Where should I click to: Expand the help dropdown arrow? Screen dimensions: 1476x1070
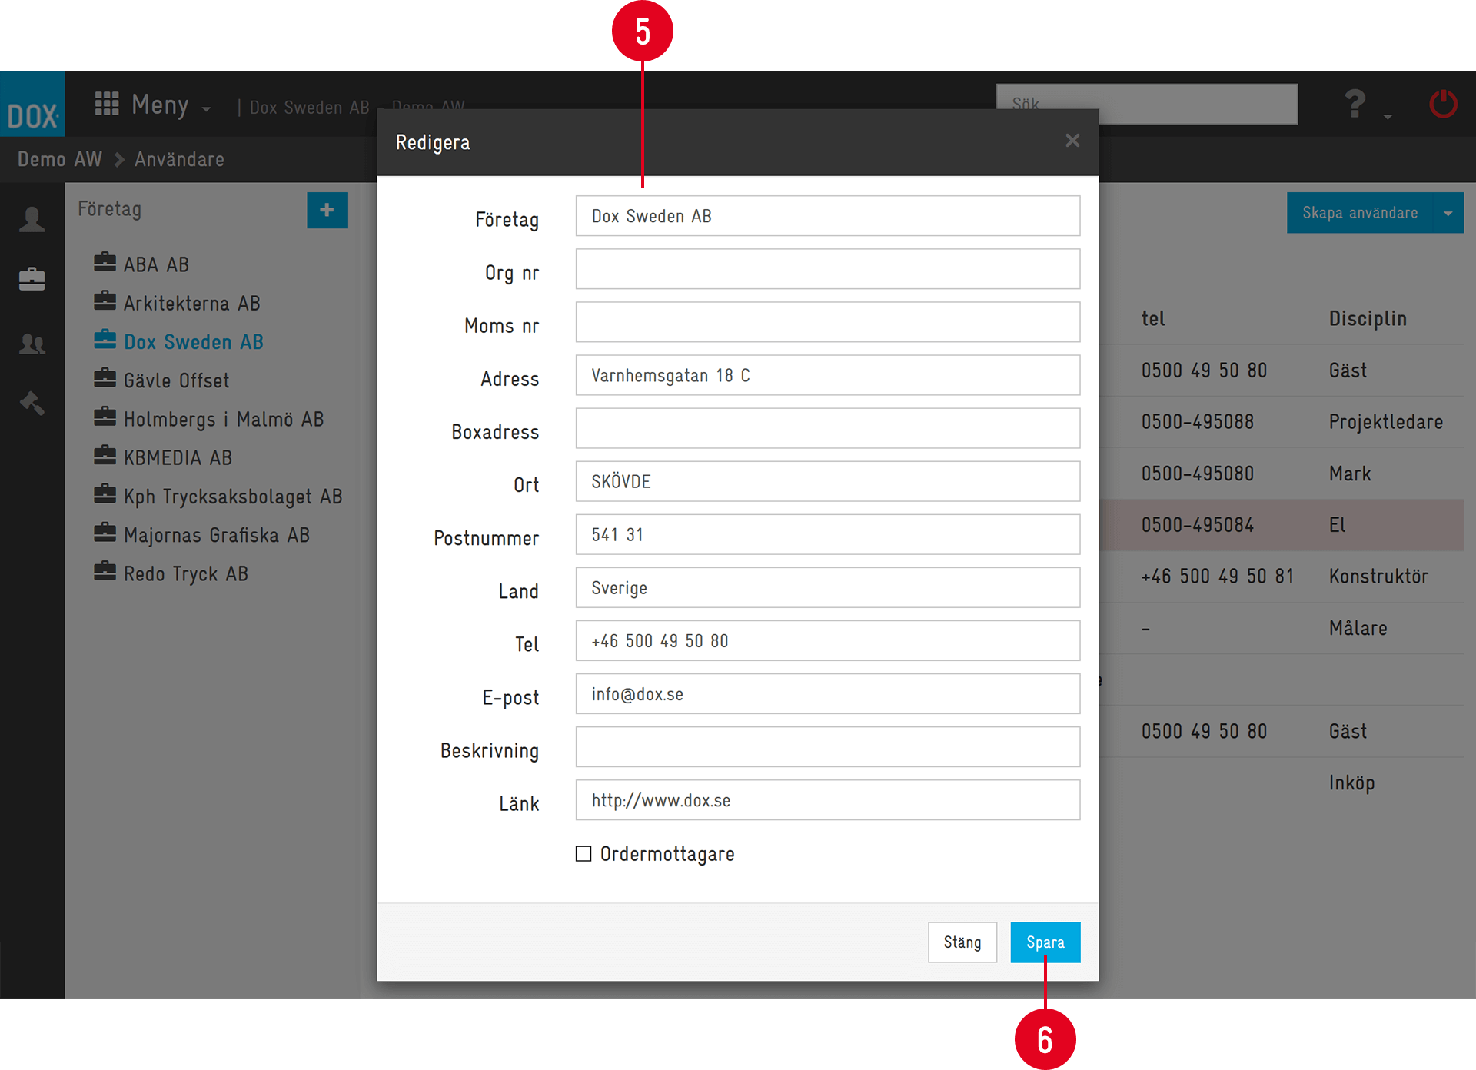coord(1388,117)
